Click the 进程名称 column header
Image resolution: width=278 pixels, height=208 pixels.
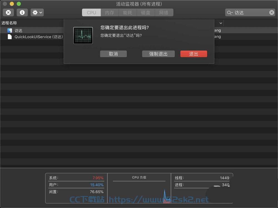[9, 23]
